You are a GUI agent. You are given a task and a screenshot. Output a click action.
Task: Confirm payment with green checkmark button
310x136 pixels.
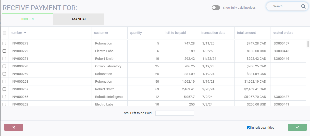[297, 127]
